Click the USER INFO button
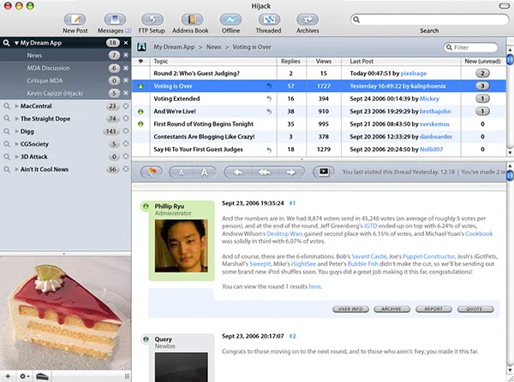514x382 pixels. [350, 309]
